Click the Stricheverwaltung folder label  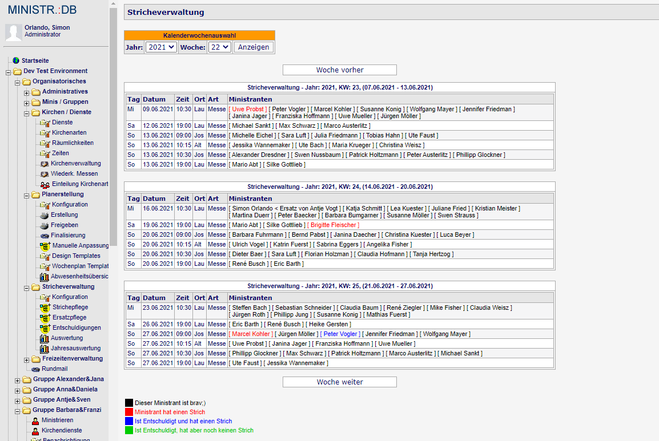point(68,287)
